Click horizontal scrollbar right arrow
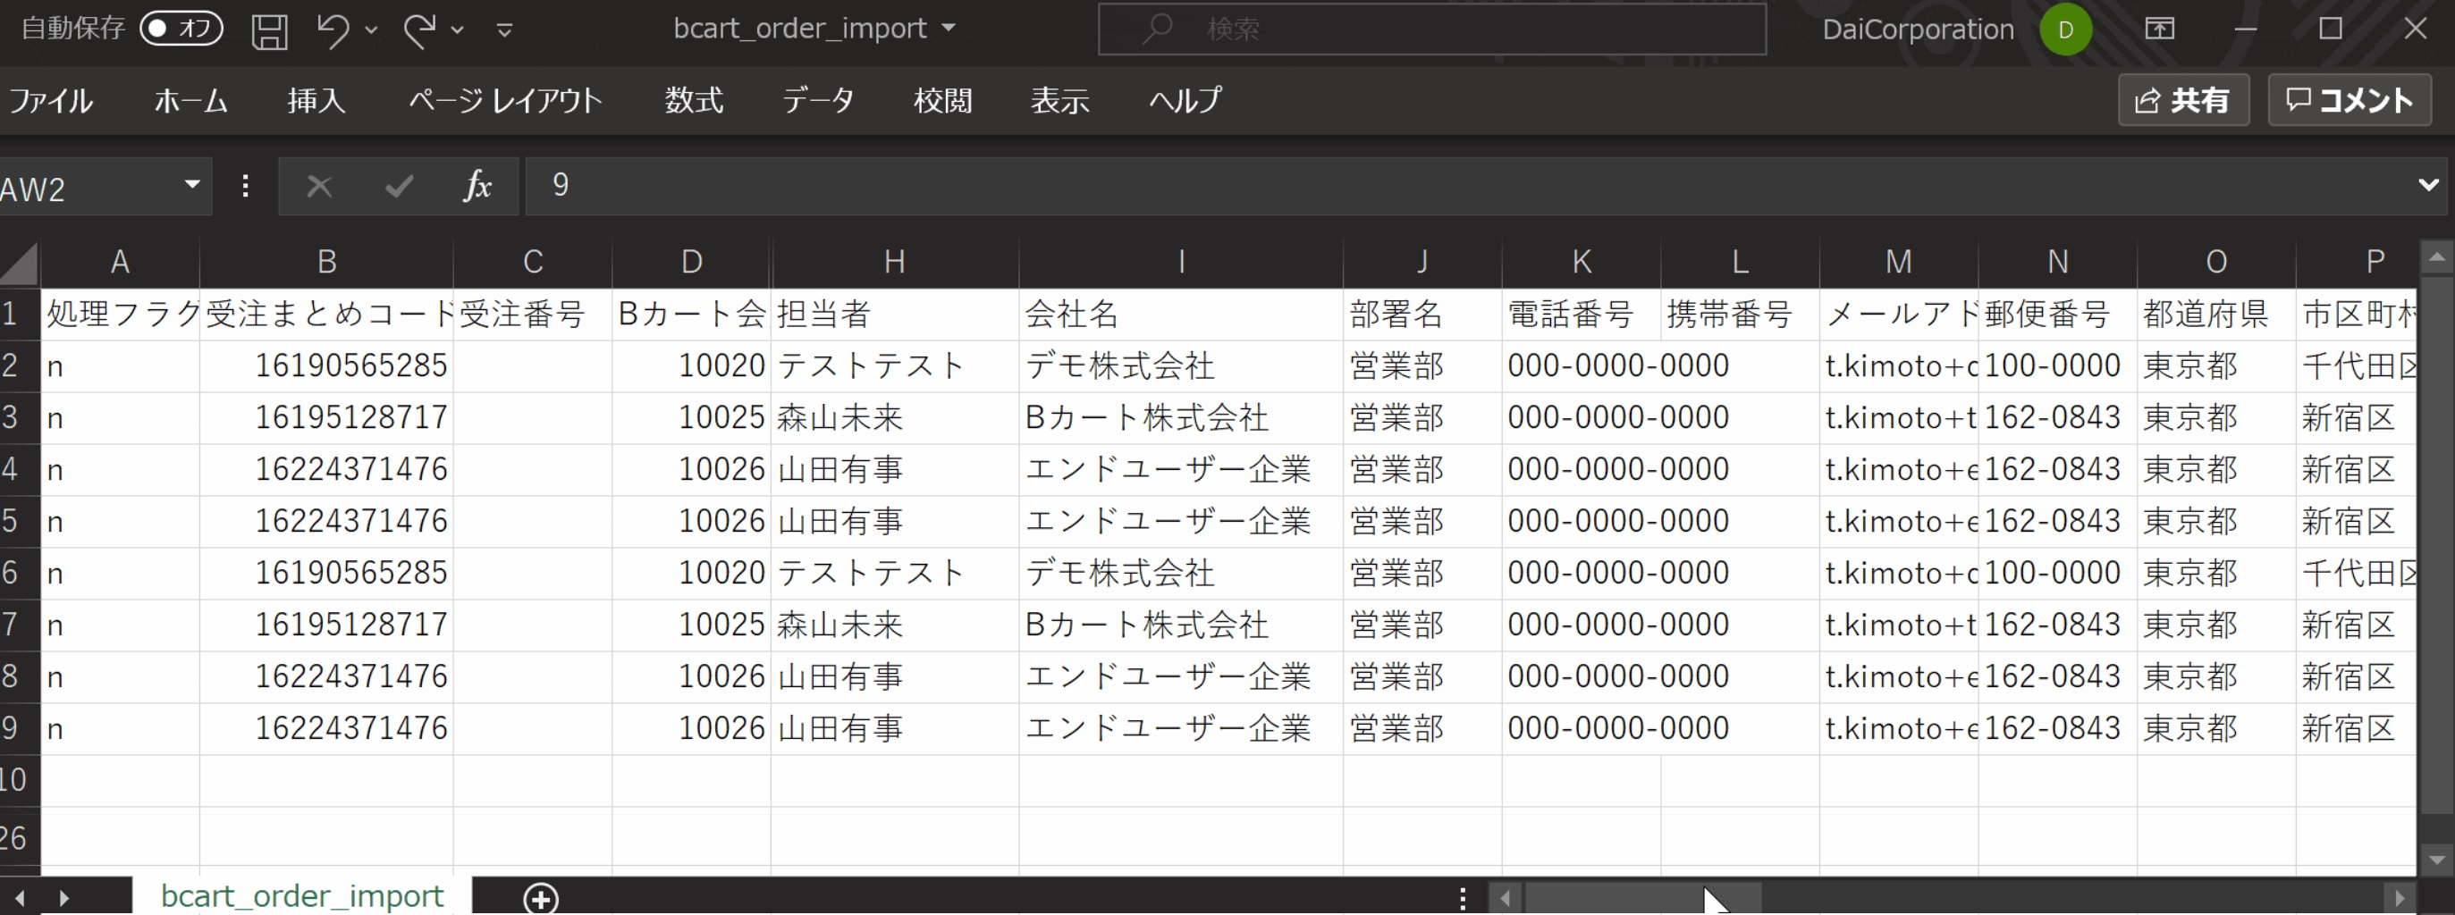The image size is (2455, 915). click(x=2399, y=898)
